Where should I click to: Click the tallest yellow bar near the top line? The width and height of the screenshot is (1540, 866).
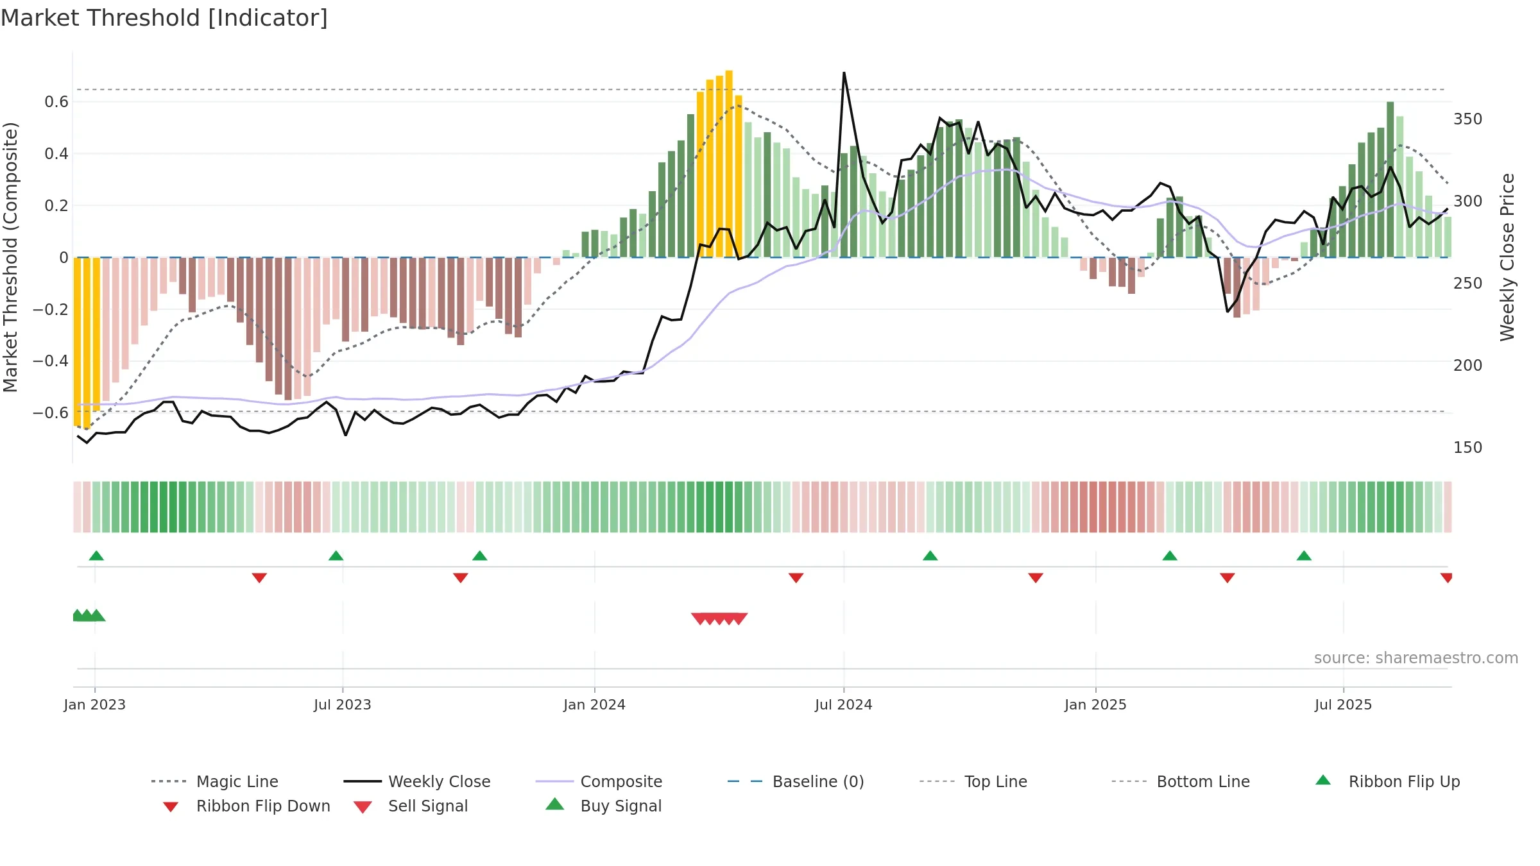pos(729,164)
